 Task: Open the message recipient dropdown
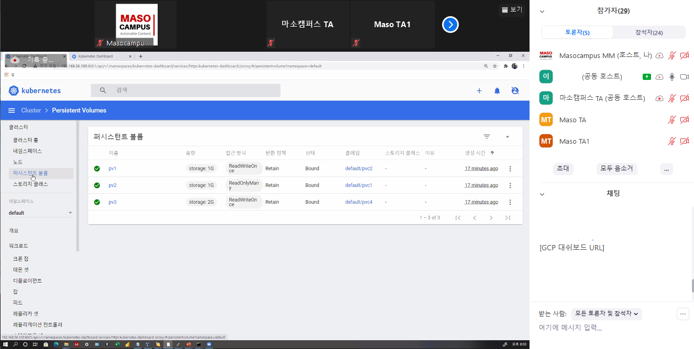tap(607, 313)
